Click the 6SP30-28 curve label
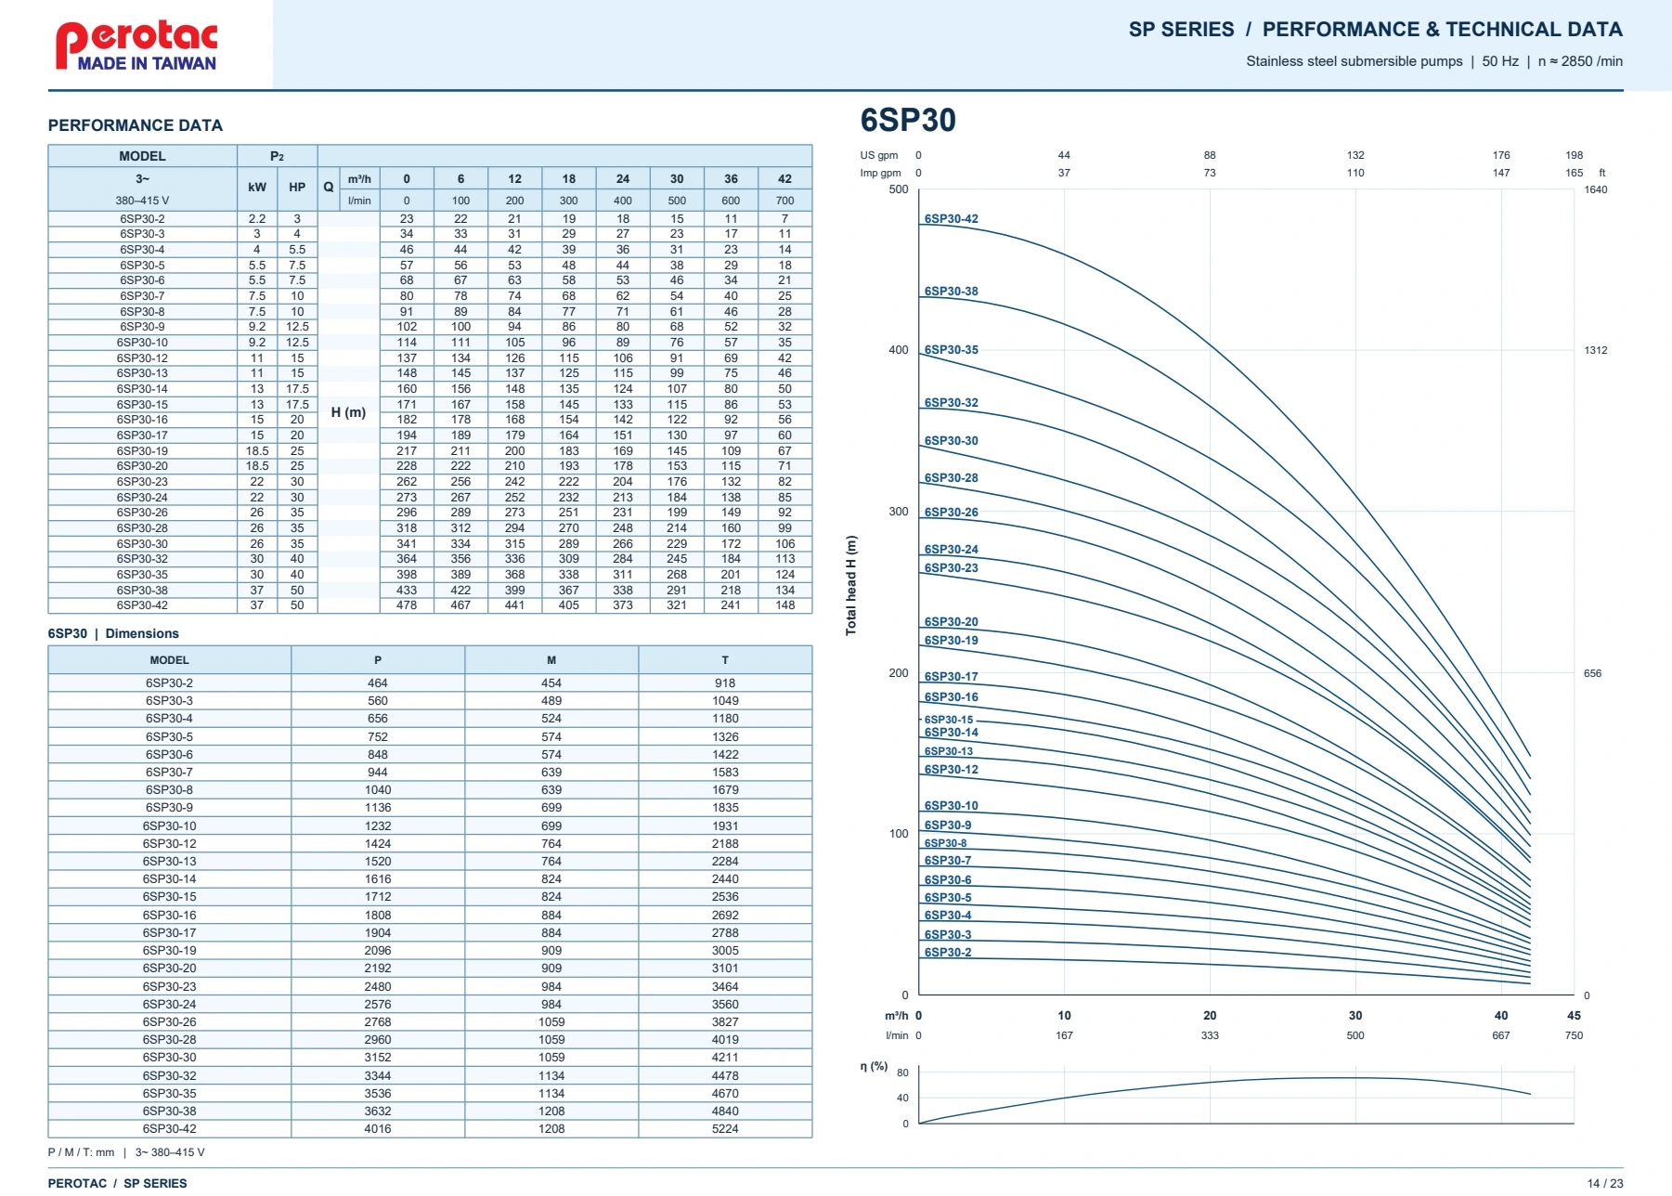The image size is (1672, 1196). coord(951,478)
